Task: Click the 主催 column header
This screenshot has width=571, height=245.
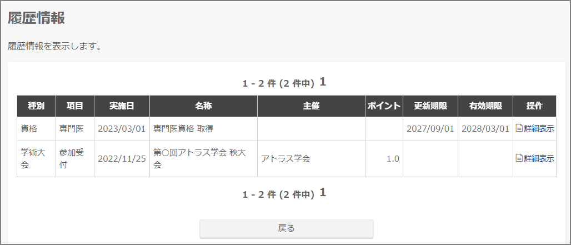Action: (311, 106)
